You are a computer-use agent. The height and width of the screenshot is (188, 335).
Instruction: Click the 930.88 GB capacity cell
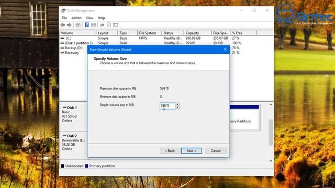193,38
